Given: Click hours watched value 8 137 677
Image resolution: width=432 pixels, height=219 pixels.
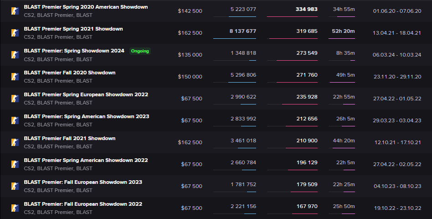Looking at the screenshot, I should click(243, 31).
